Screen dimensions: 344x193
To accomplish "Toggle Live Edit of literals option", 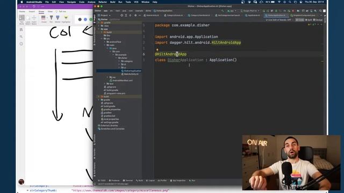I will click(x=279, y=20).
